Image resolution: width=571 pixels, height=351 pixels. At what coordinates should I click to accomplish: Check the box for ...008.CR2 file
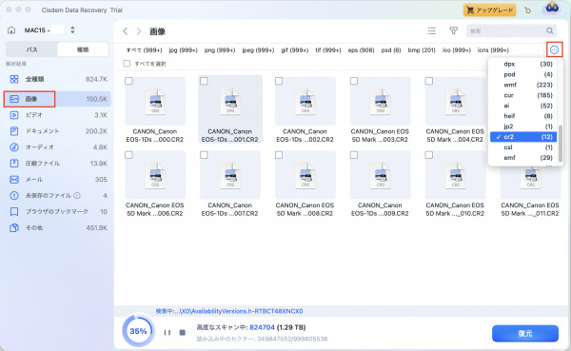279,155
